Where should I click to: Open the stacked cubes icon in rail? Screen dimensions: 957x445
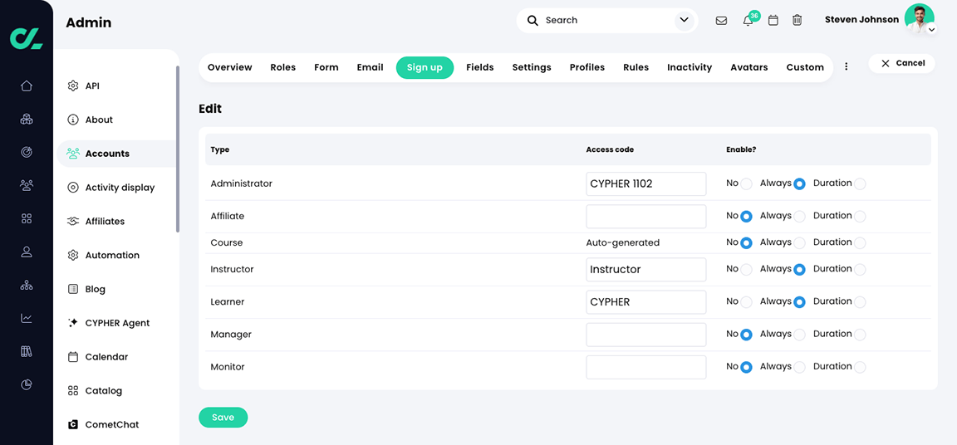pyautogui.click(x=27, y=119)
